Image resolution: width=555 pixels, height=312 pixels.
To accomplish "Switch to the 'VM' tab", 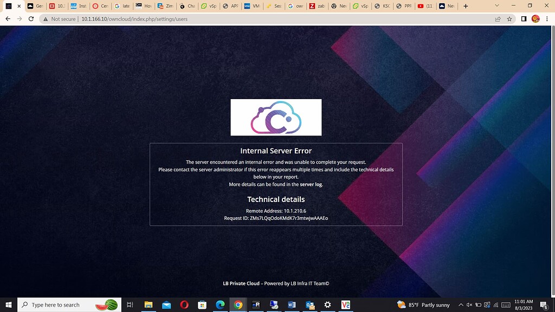I will click(x=252, y=6).
